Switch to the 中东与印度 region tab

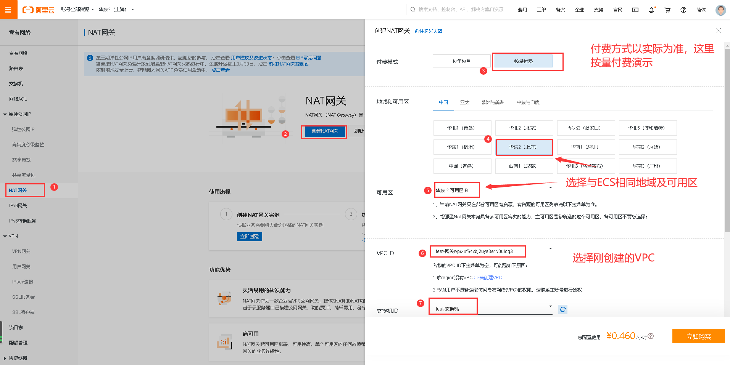pyautogui.click(x=528, y=102)
